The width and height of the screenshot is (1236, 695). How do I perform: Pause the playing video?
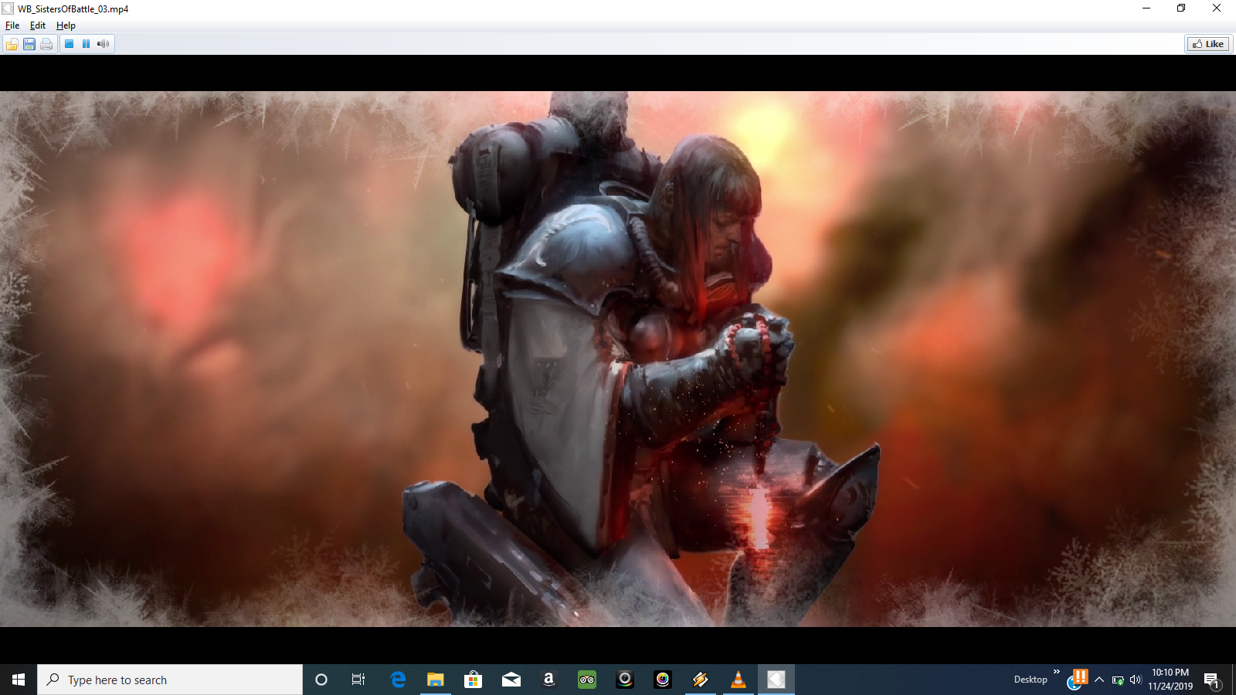(x=86, y=44)
